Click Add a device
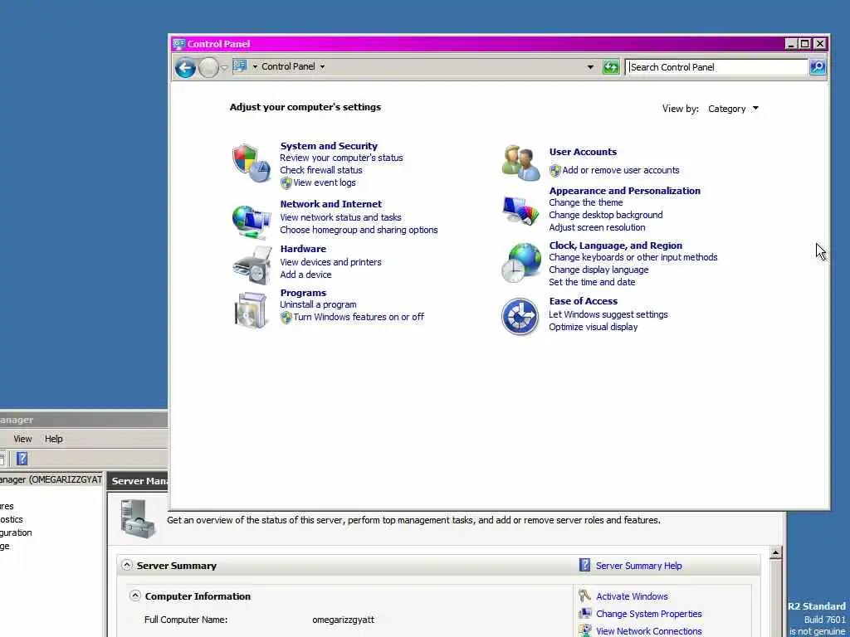This screenshot has height=637, width=850. pos(305,275)
